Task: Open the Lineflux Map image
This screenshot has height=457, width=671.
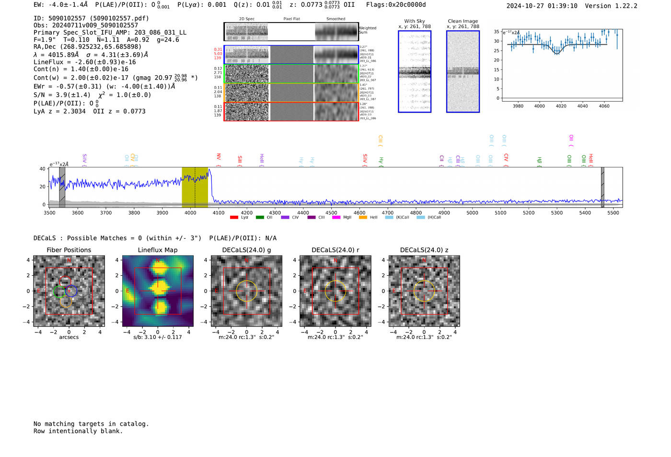Action: [158, 291]
